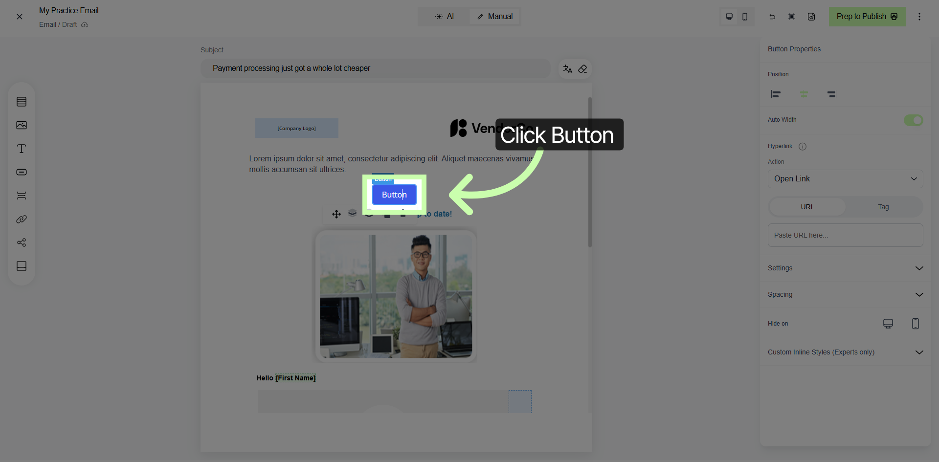The image size is (939, 462).
Task: Toggle hide on desktop icon
Action: click(888, 324)
